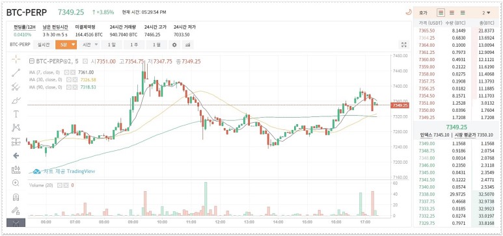Image resolution: width=503 pixels, height=236 pixels.
Task: Enter fullscreen chart mode
Action: (x=404, y=45)
